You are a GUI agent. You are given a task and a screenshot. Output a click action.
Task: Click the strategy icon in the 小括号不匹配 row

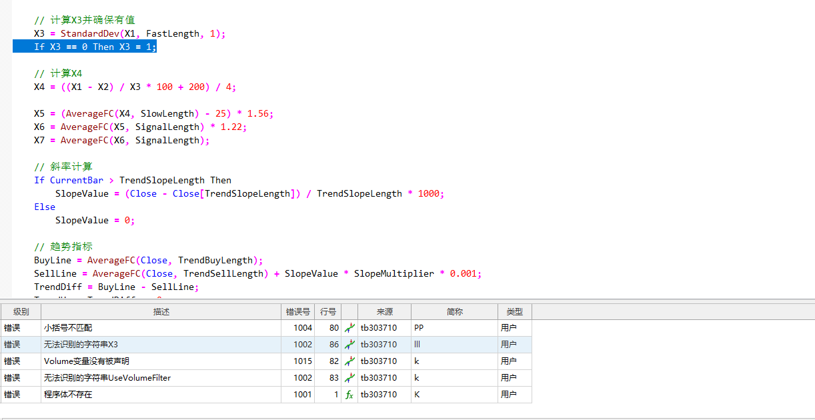[x=349, y=328]
